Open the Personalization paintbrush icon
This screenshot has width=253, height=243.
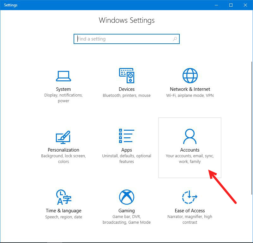[63, 137]
